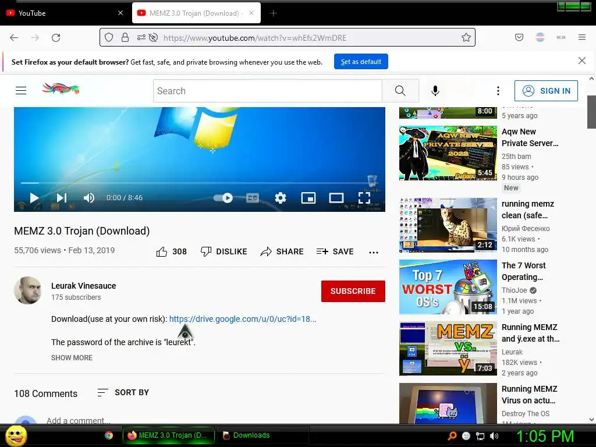Click the address bar URL
596x447 pixels.
(255, 38)
